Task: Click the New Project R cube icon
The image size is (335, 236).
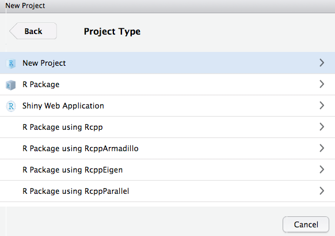Action: tap(11, 63)
